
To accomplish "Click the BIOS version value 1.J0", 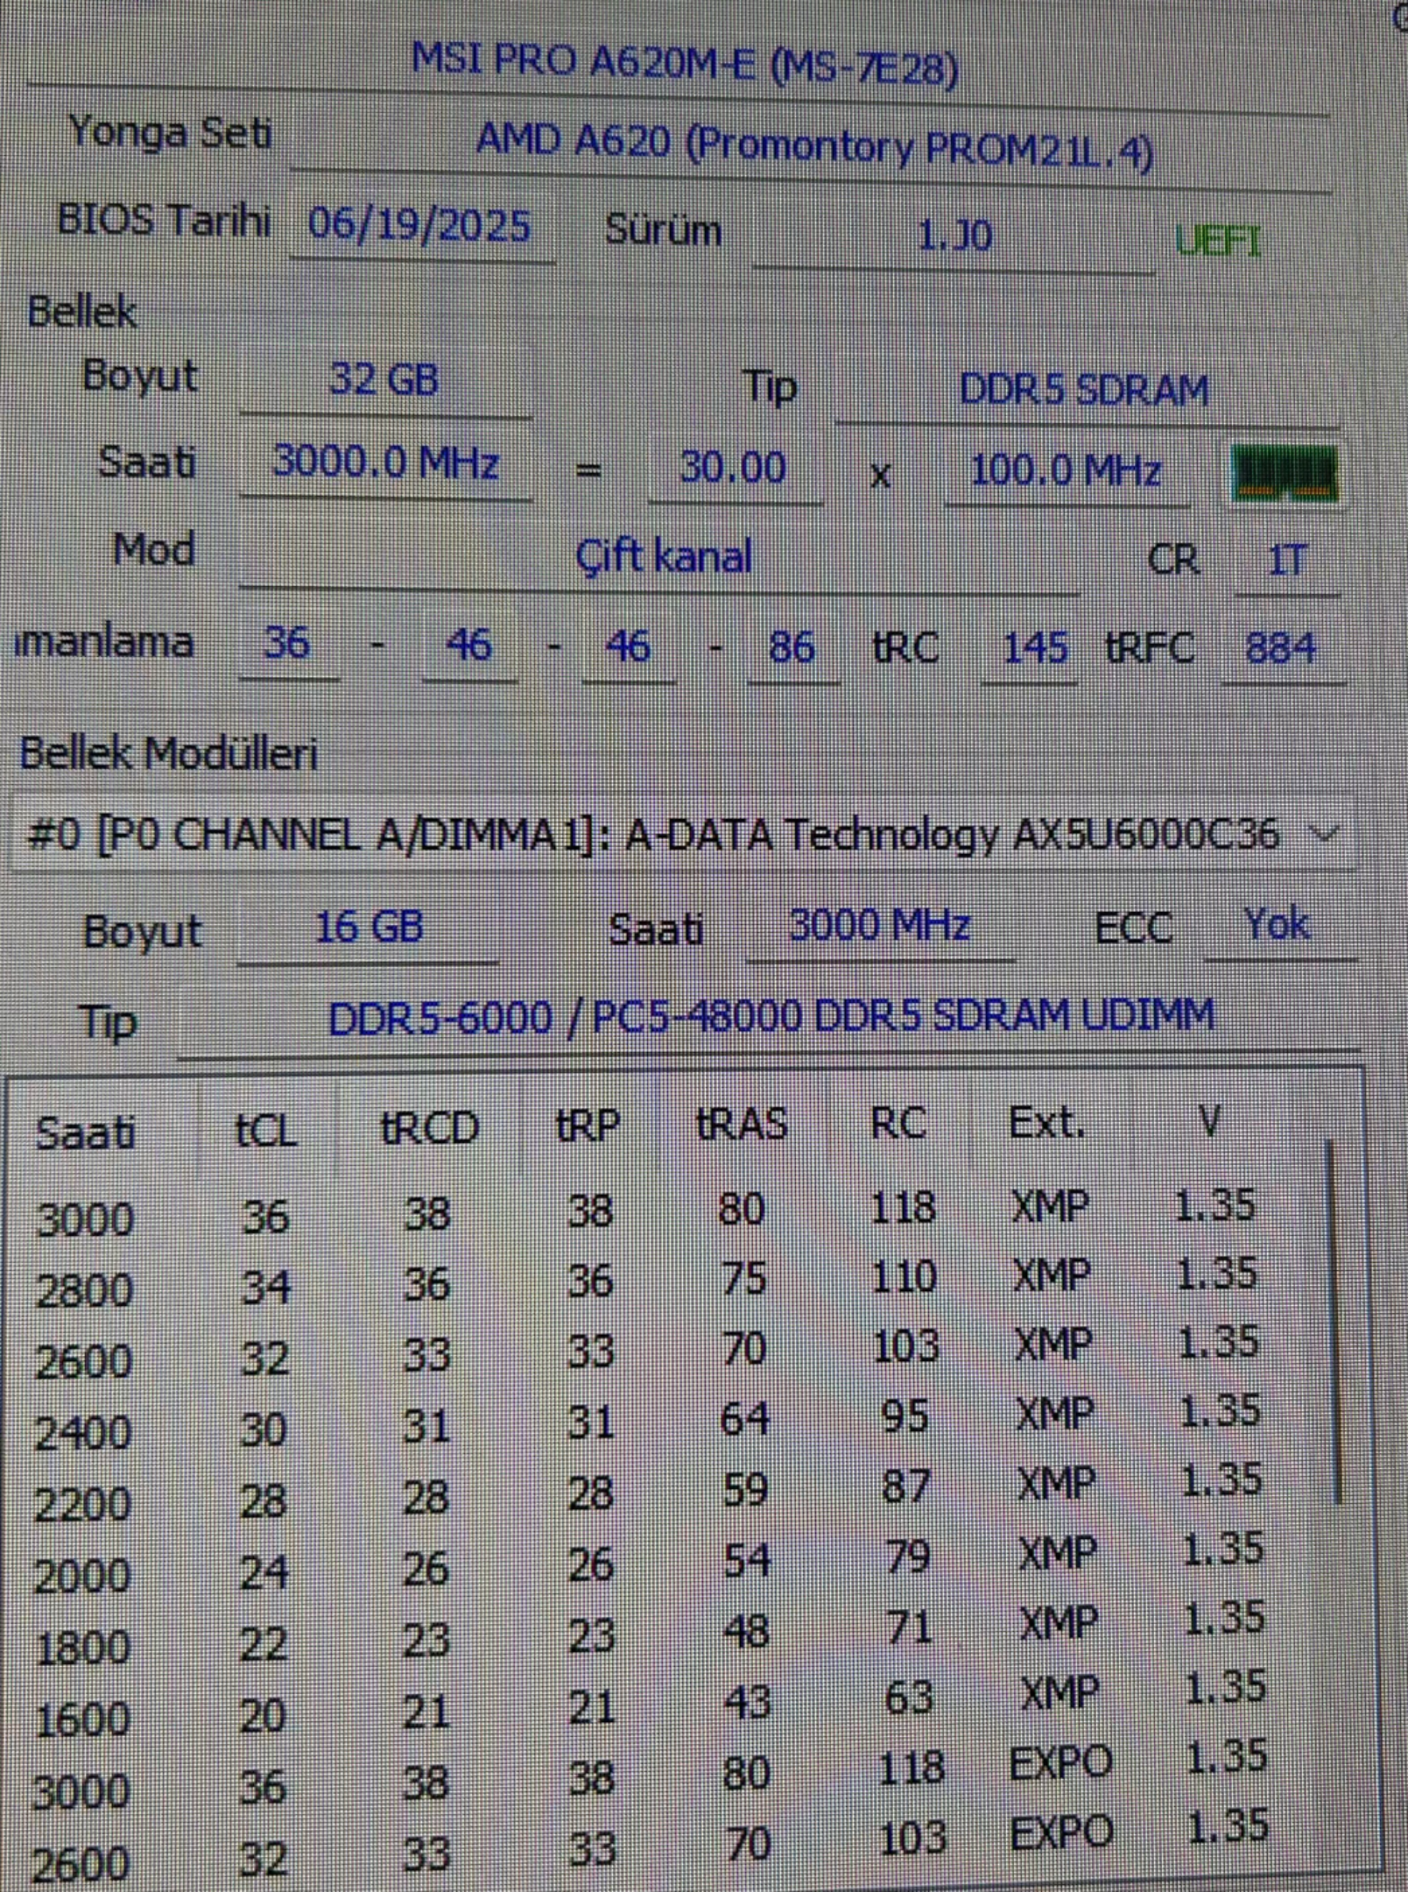I will coord(954,235).
